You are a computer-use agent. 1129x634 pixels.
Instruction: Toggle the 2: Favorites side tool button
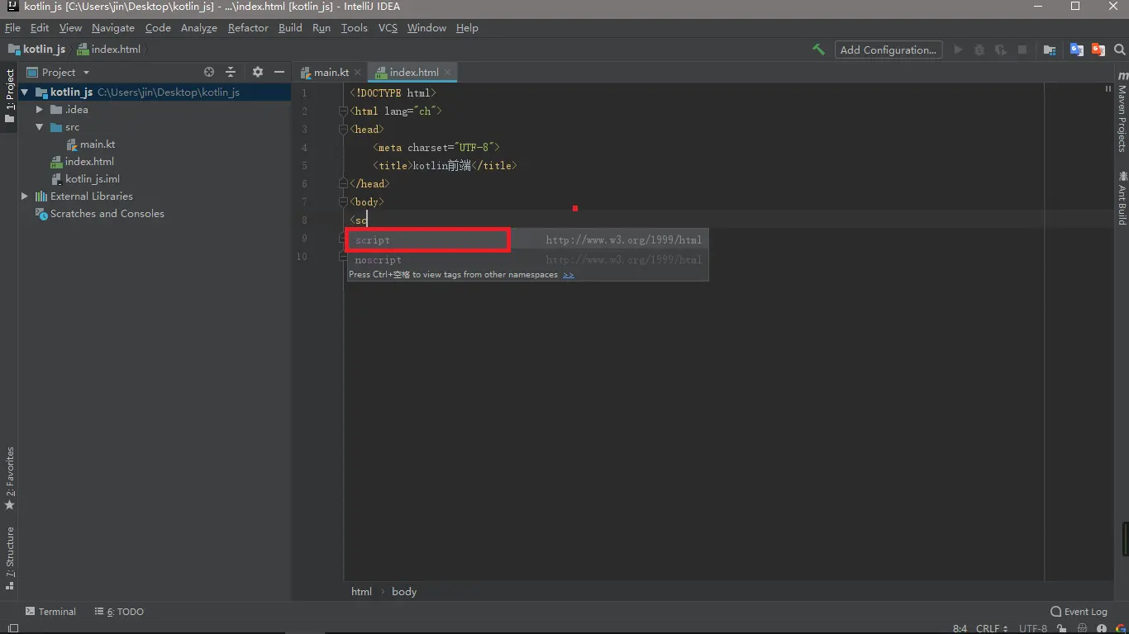point(10,479)
